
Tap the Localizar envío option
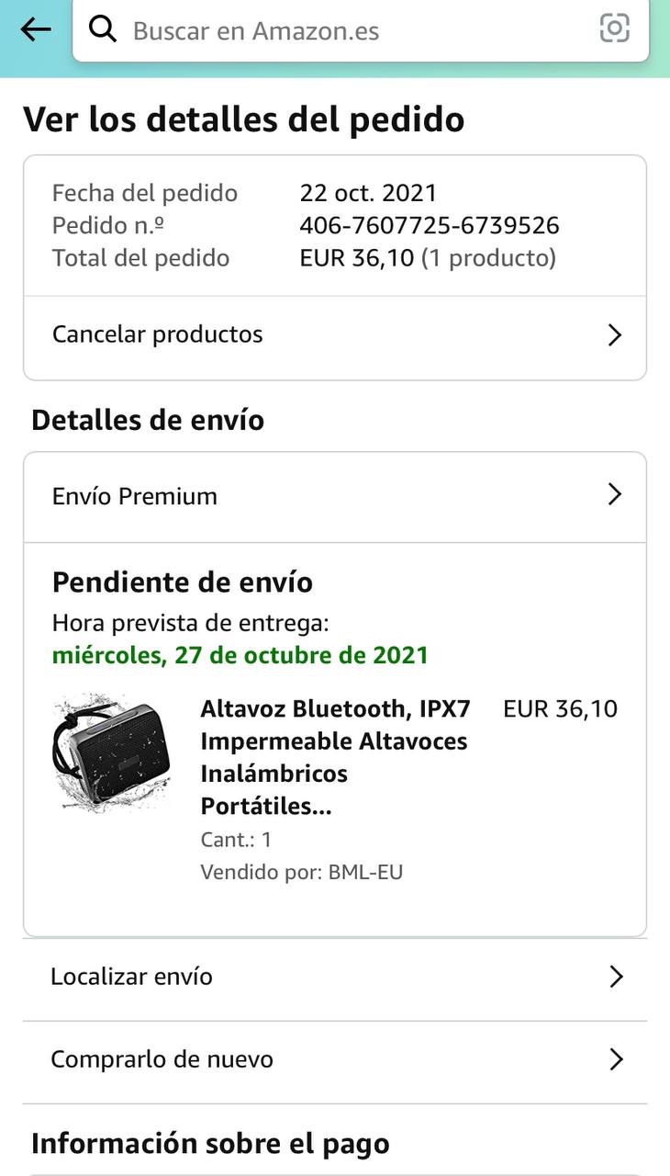[x=131, y=977]
